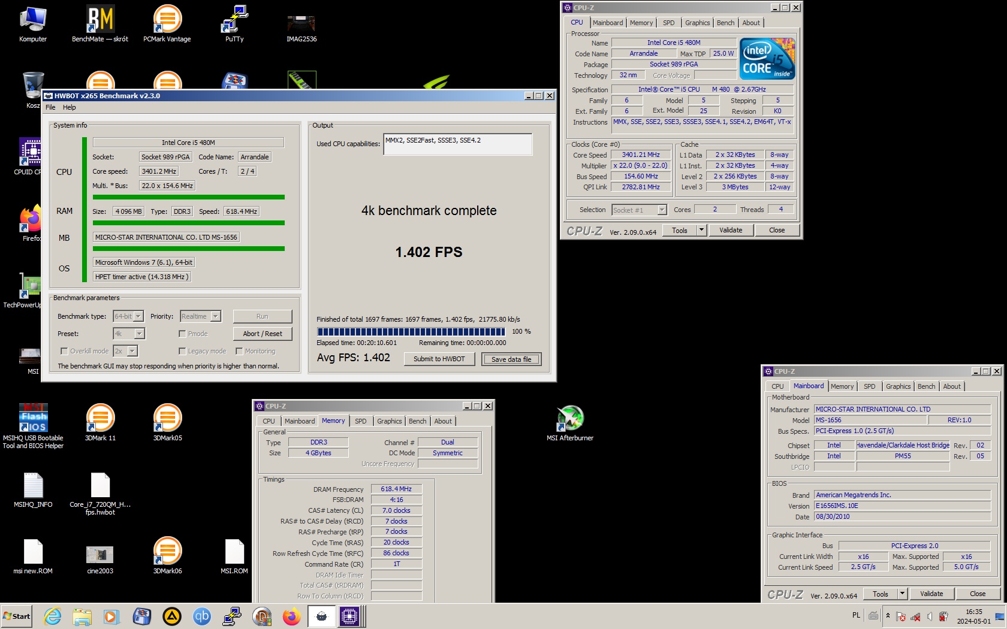
Task: Open Windows Media Player in taskbar
Action: (111, 616)
